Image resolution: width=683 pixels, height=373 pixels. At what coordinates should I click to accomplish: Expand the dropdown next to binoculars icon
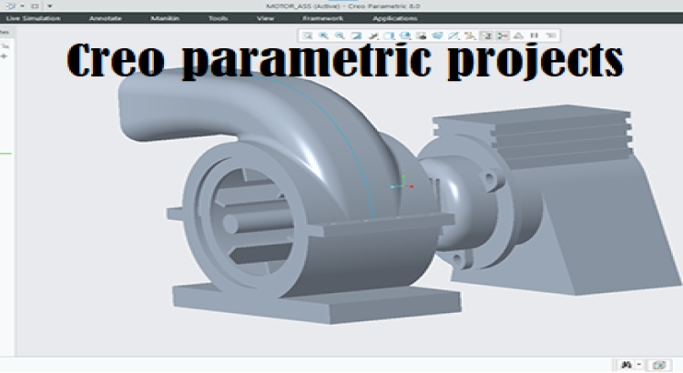(639, 365)
